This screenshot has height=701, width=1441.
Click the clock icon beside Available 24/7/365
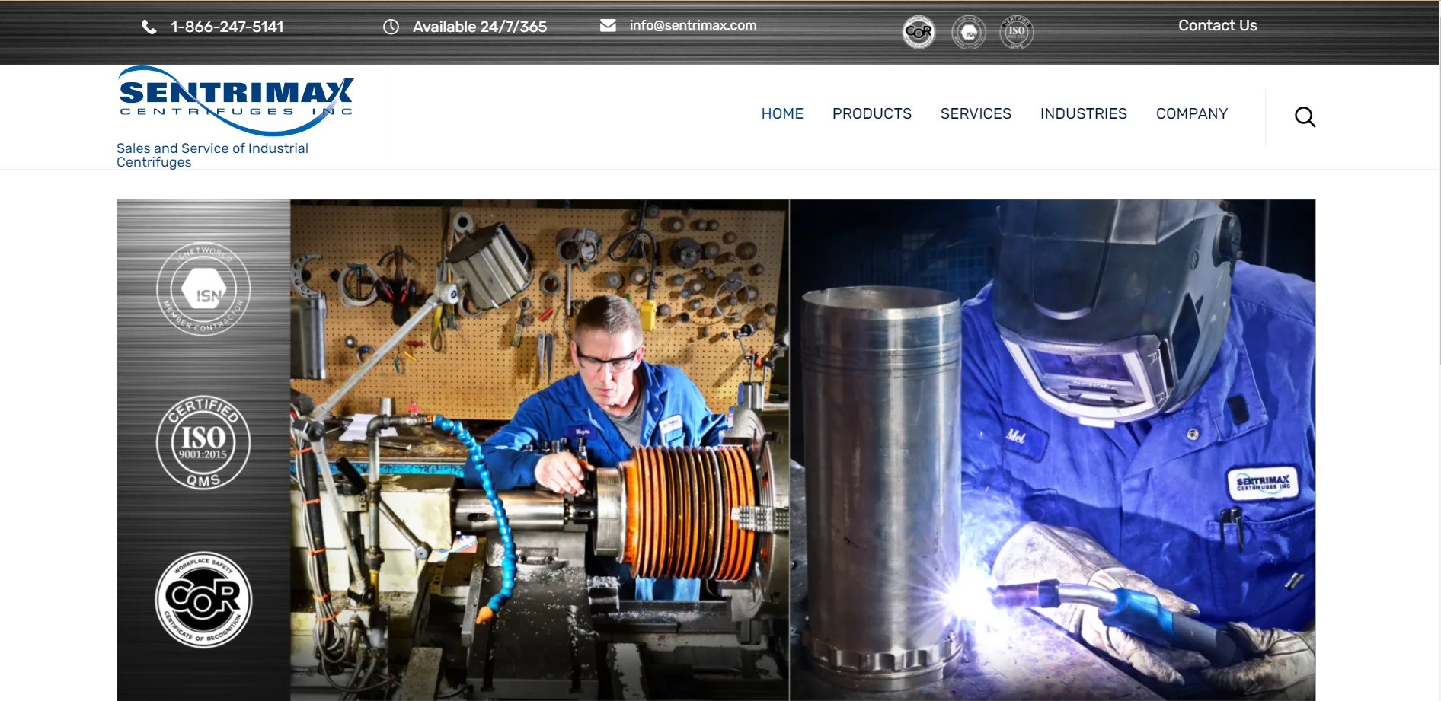[x=391, y=27]
